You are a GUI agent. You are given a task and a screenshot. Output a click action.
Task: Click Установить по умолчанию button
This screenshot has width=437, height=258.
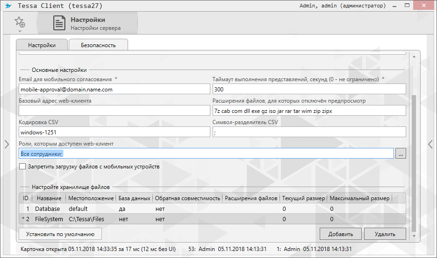click(60, 234)
